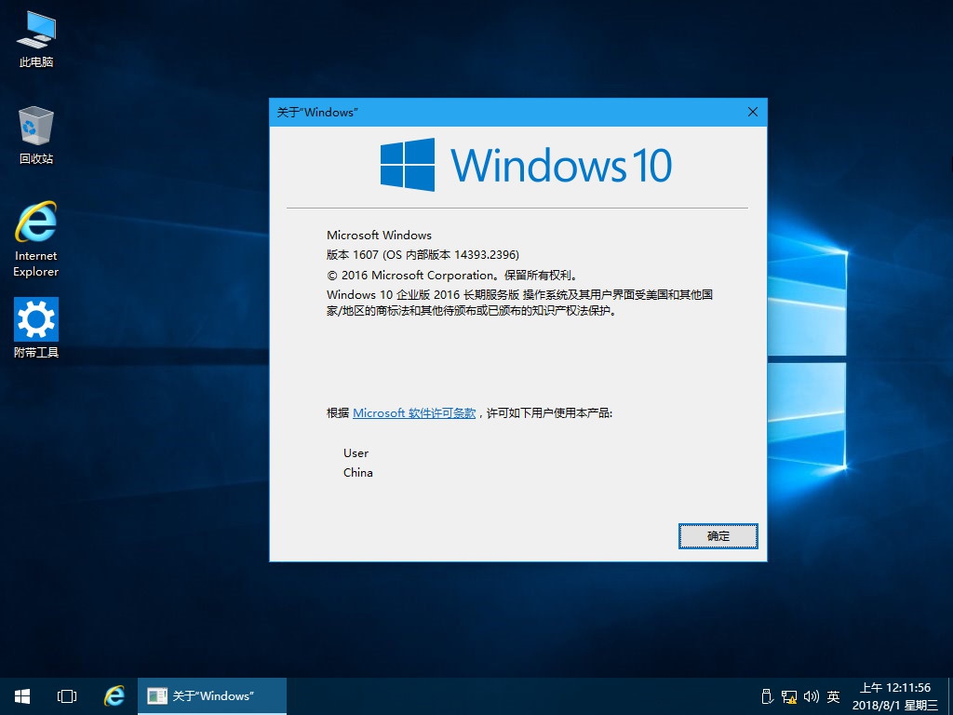Click the © 2016 Microsoft Corporation text

click(452, 275)
